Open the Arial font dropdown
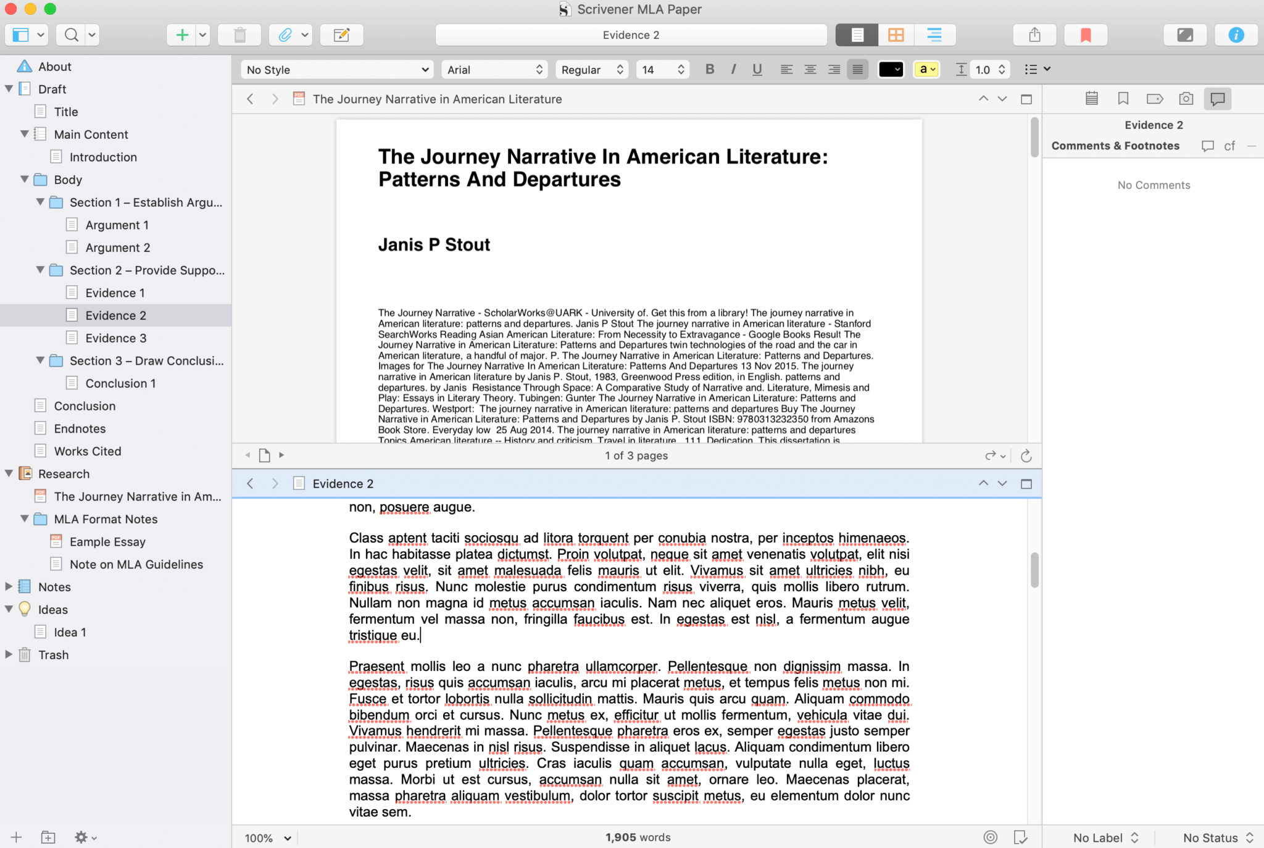Screen dimensions: 1264x848 (x=494, y=69)
